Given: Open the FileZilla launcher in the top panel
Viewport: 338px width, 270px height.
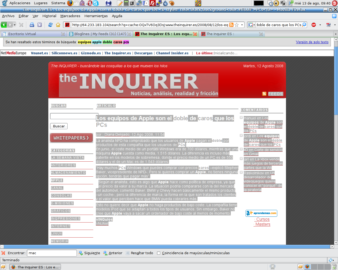Looking at the screenshot, I should (x=152, y=3).
